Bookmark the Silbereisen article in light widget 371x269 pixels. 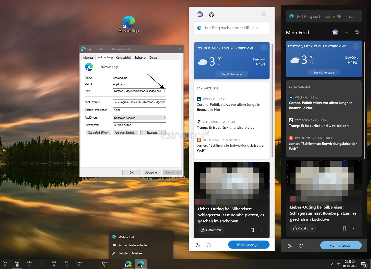coord(252,230)
